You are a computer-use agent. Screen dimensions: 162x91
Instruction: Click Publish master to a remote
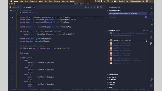point(122,35)
